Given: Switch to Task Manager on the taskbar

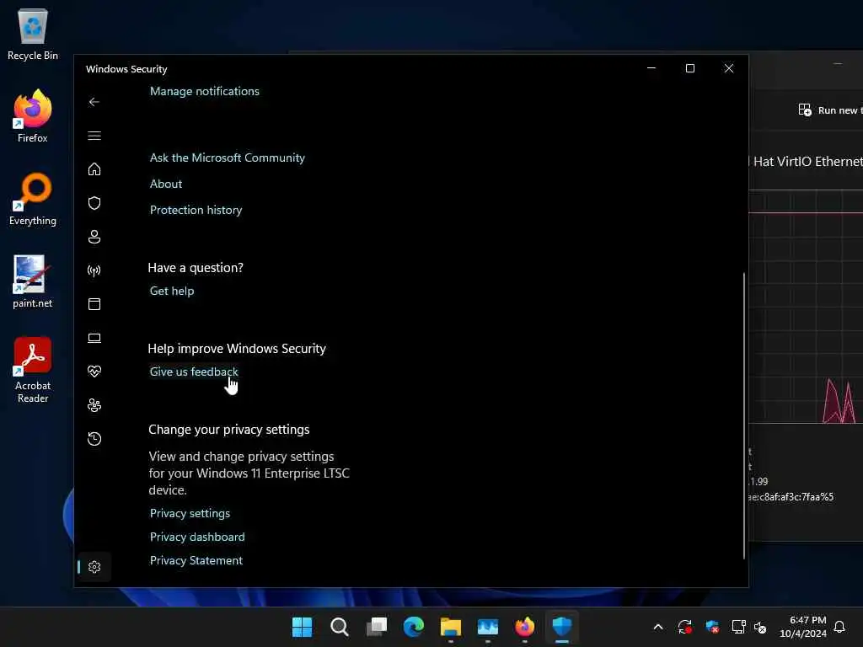Looking at the screenshot, I should coord(488,627).
